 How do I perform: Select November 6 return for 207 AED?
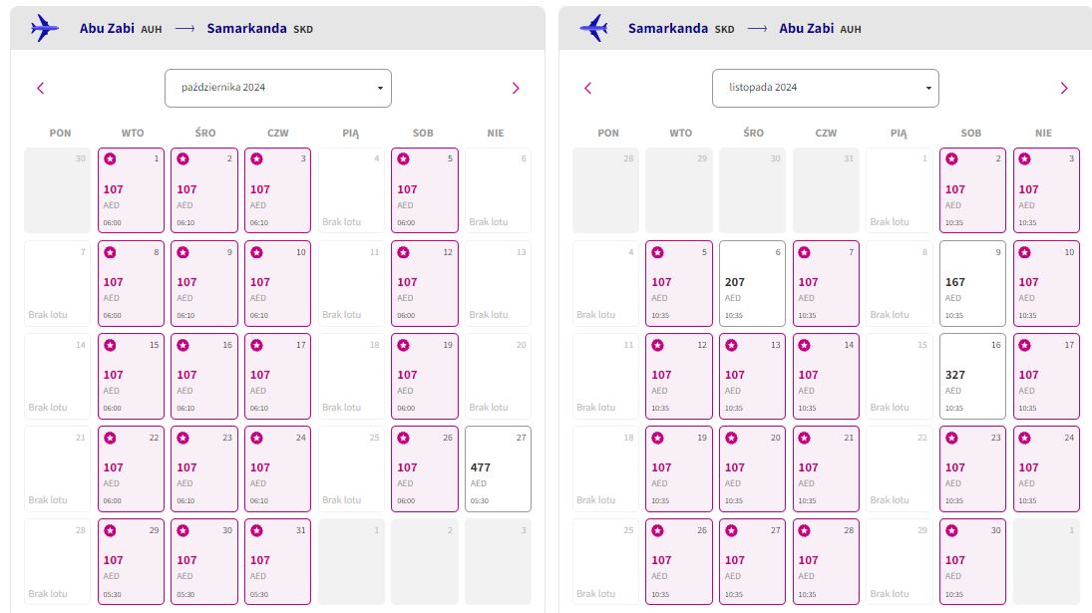(x=752, y=283)
